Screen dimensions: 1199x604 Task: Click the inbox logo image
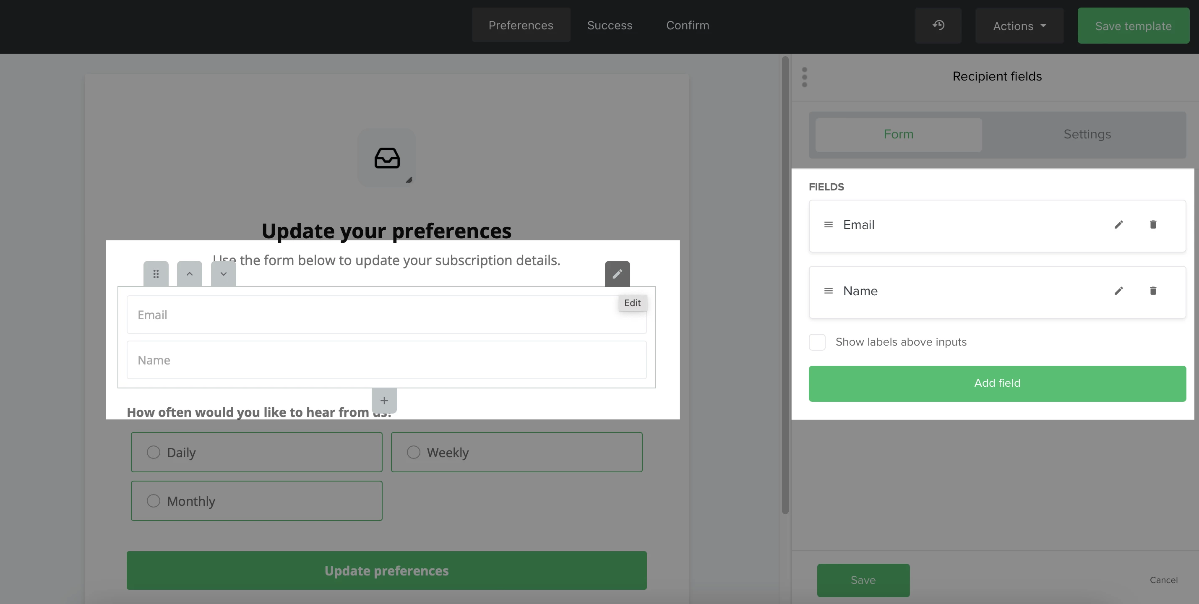coord(387,158)
